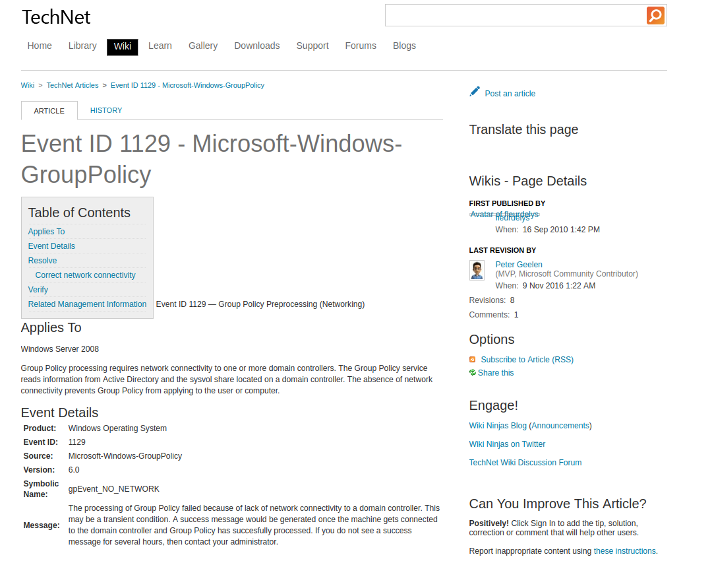Open Wiki Ninjas on Twitter link
Screen dimensions: 712x565
[507, 444]
